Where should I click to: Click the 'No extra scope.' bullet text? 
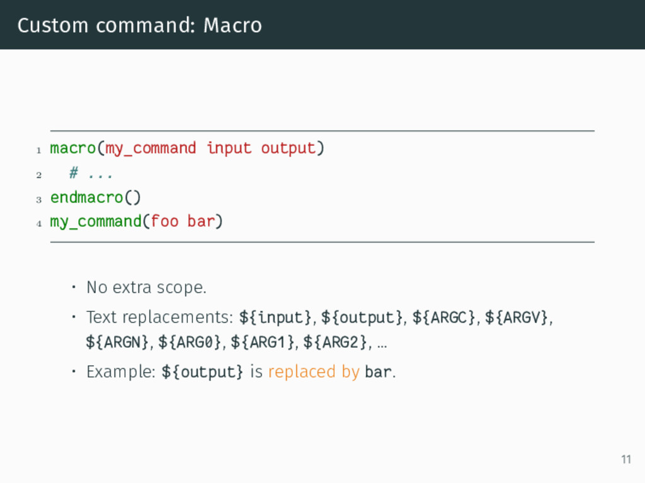click(146, 287)
